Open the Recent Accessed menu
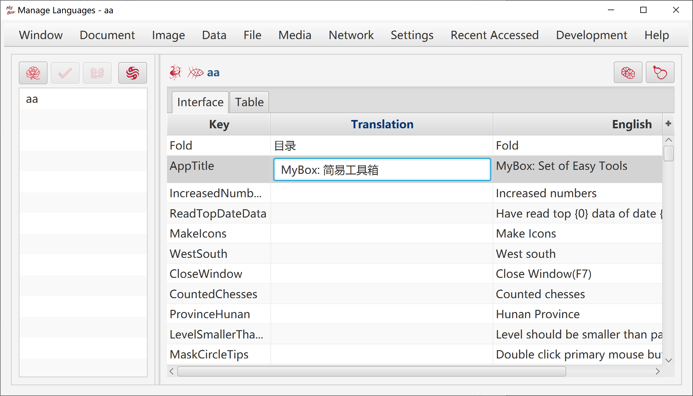The image size is (693, 396). click(x=495, y=35)
